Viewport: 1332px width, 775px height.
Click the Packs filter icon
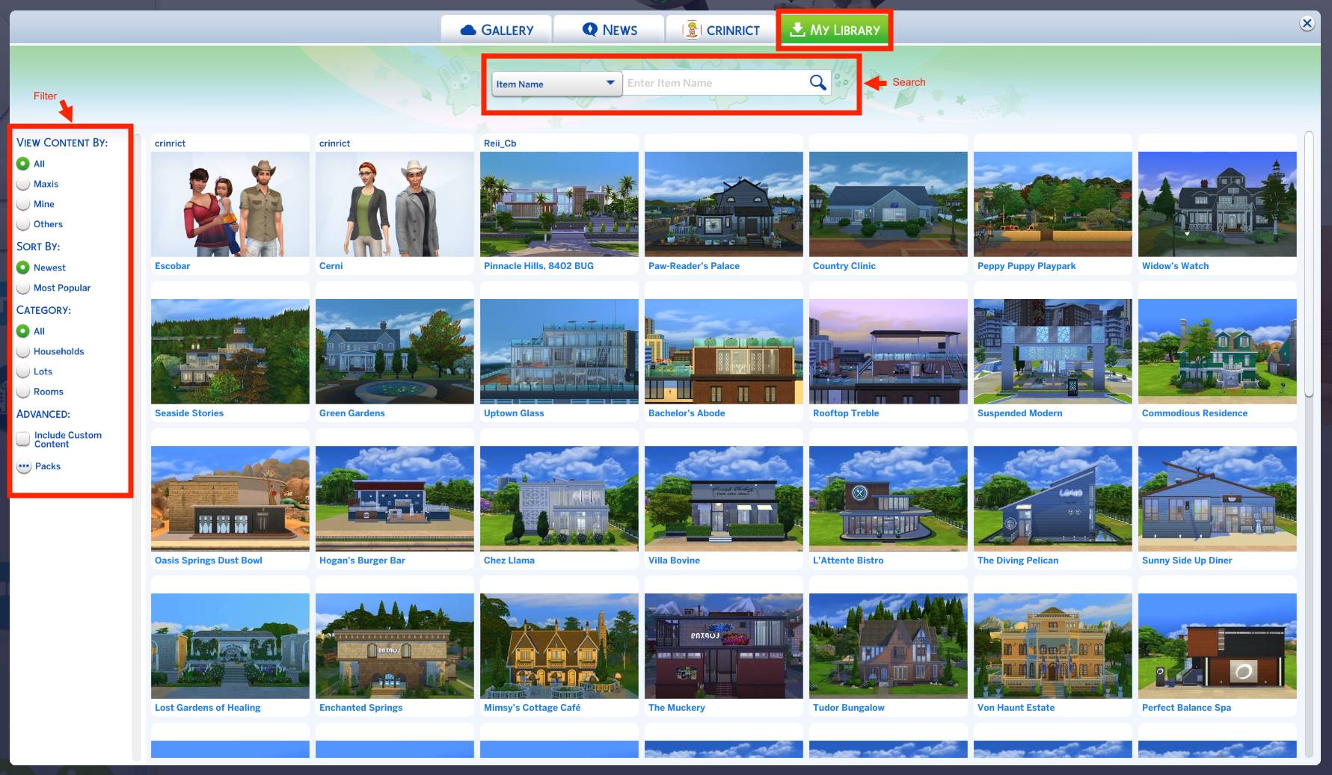(x=23, y=466)
